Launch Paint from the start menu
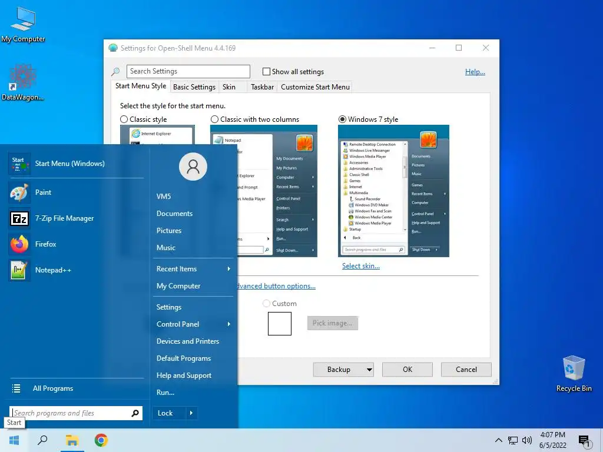The image size is (603, 452). coord(76,192)
